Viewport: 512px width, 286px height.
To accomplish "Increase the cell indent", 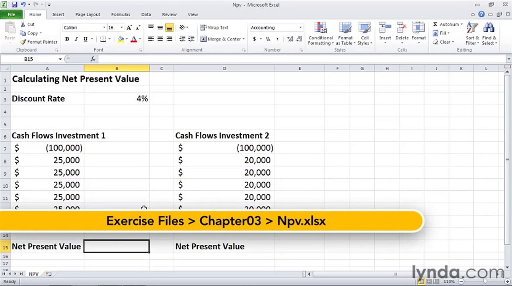I will pyautogui.click(x=191, y=39).
